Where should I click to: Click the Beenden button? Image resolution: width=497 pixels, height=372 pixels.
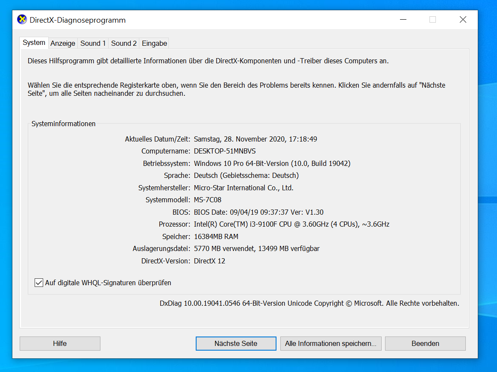(x=425, y=343)
